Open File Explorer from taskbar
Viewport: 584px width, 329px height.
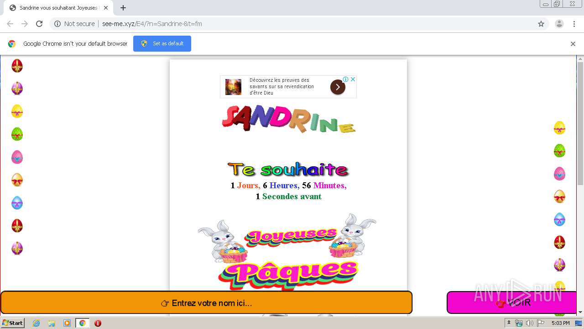click(x=52, y=323)
